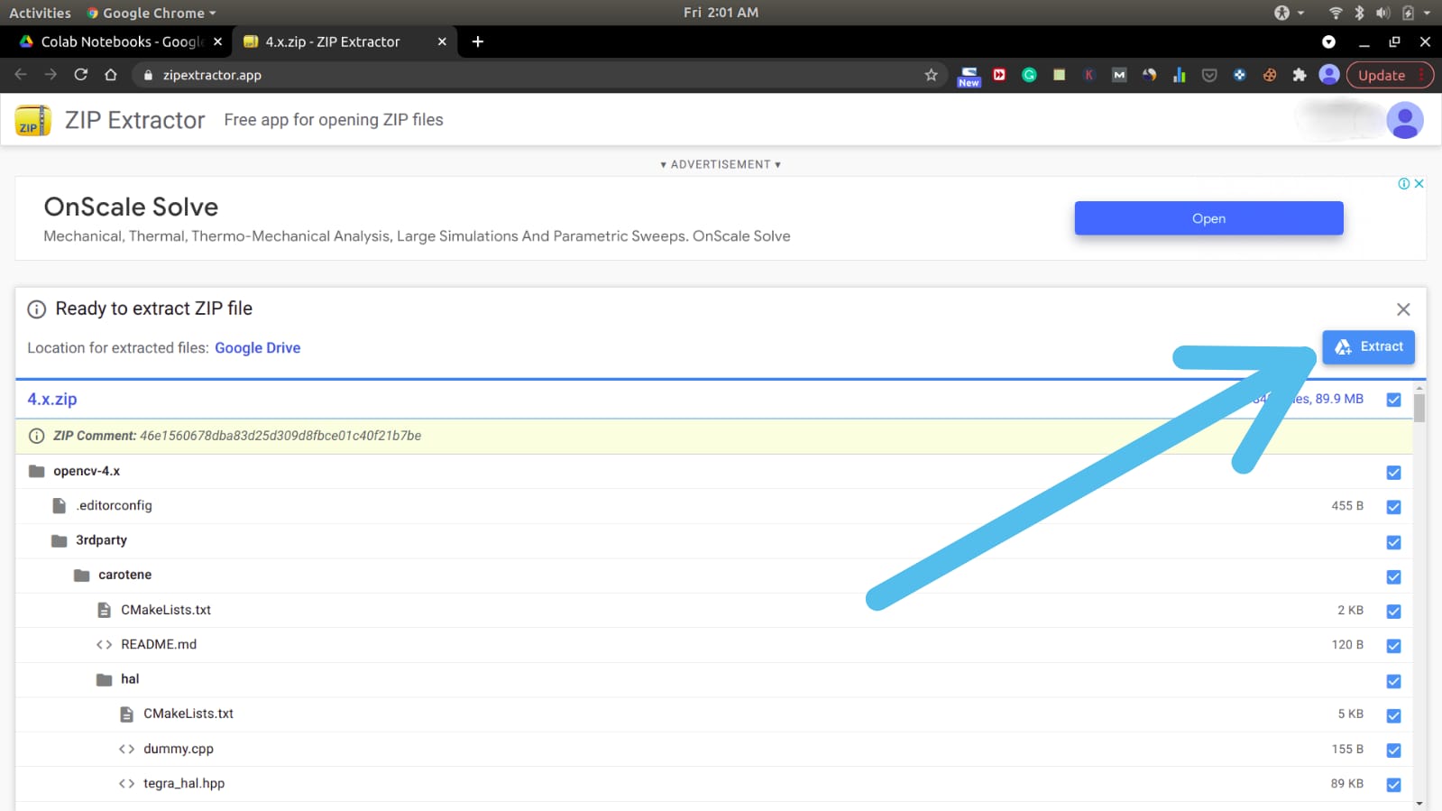Uncheck the 3rdparty folder checkbox
Screen dimensions: 1442x811
click(1393, 542)
